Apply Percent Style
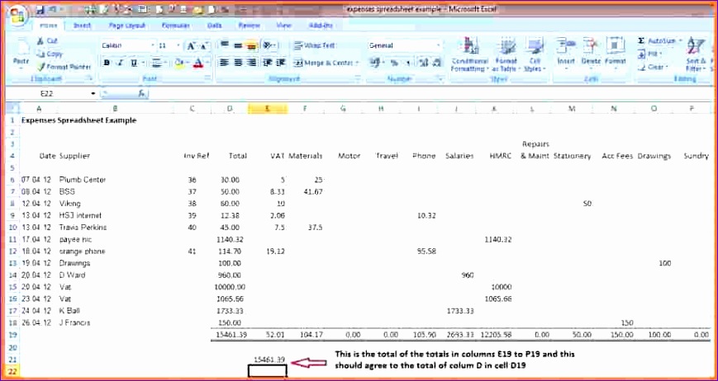 [394, 63]
